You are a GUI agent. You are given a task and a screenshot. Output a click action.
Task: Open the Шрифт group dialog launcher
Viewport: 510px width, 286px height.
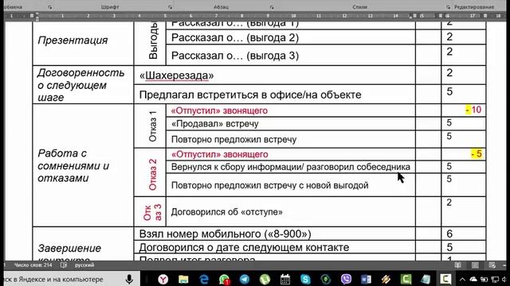(x=170, y=7)
